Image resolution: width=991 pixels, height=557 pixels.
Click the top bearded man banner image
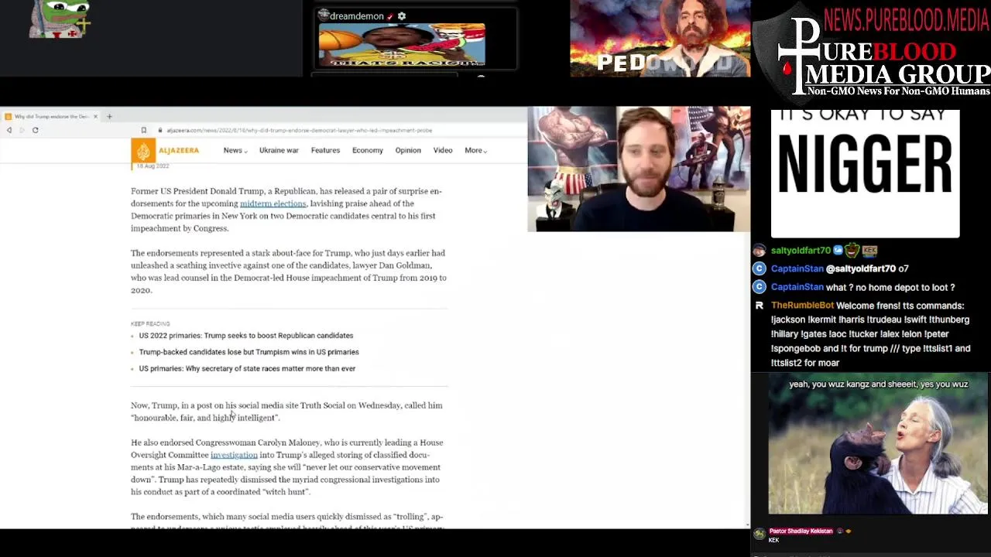[660, 38]
